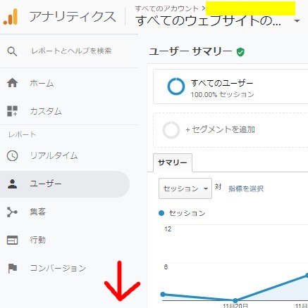Click the 行動 behavior window icon

pos(12,240)
